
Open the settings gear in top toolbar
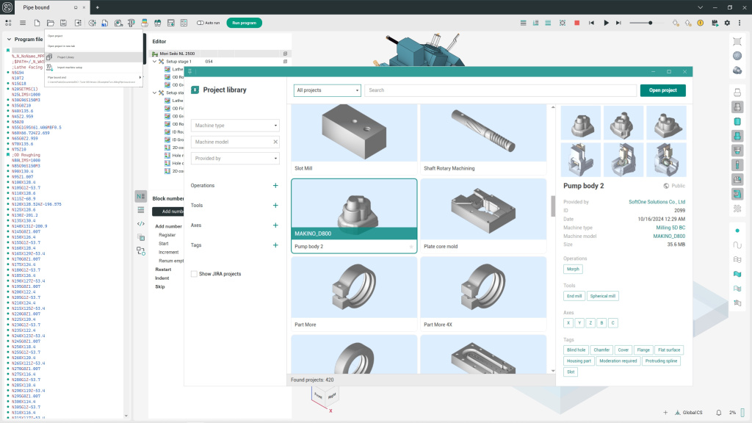point(728,23)
